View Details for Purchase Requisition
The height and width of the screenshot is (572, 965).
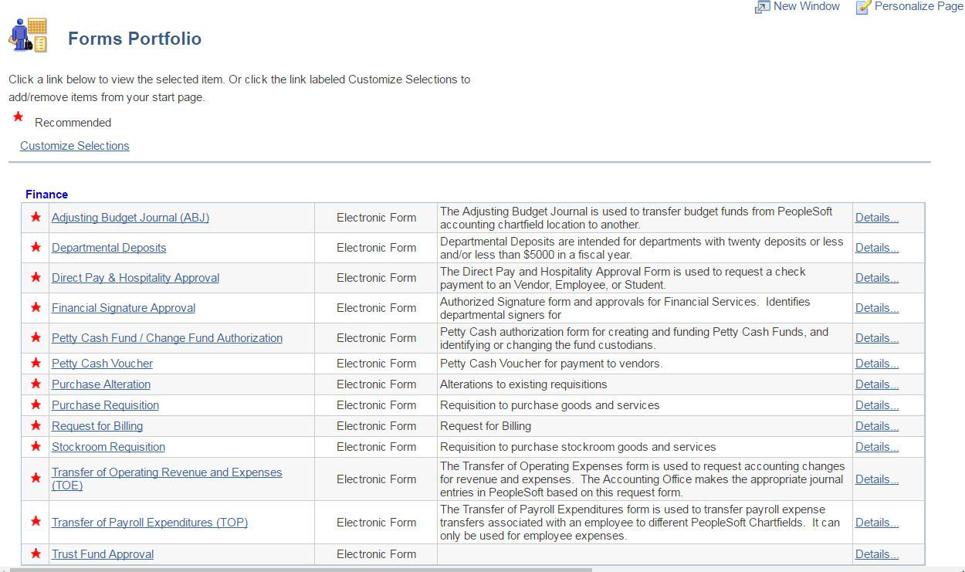pyautogui.click(x=877, y=405)
